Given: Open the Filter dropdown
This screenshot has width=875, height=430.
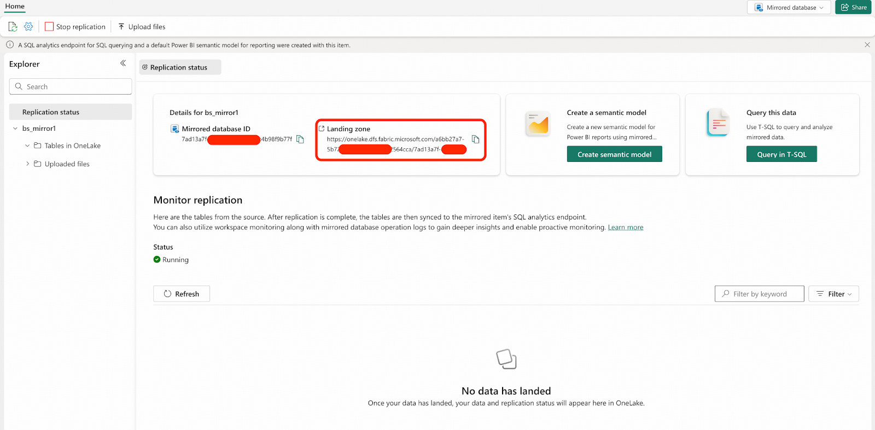Looking at the screenshot, I should (x=833, y=294).
